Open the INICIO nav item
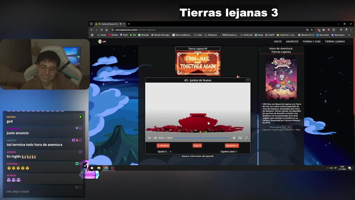 pos(278,41)
